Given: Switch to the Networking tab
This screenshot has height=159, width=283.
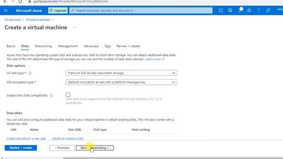Looking at the screenshot, I should tap(43, 46).
